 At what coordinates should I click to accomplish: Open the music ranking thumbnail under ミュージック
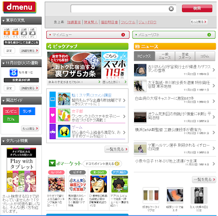(56, 184)
